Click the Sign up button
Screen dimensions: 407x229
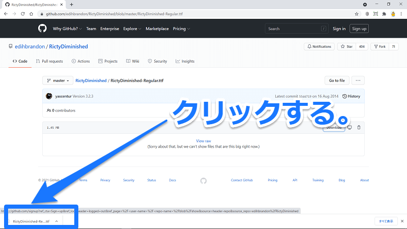(359, 29)
